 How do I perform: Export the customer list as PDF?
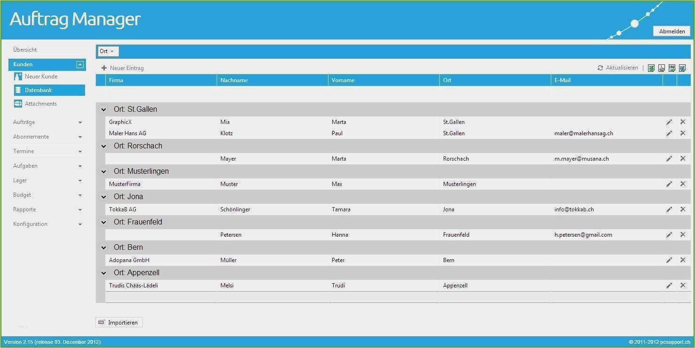[x=662, y=68]
